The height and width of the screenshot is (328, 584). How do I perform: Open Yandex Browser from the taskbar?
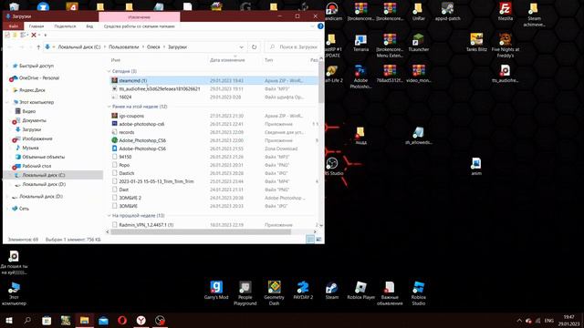pos(141,320)
